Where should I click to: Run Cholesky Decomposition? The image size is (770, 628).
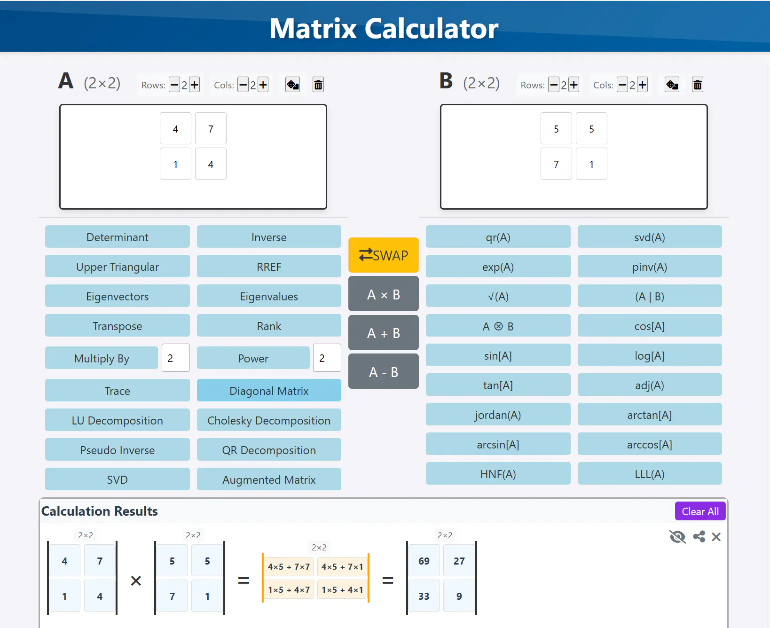click(x=269, y=420)
